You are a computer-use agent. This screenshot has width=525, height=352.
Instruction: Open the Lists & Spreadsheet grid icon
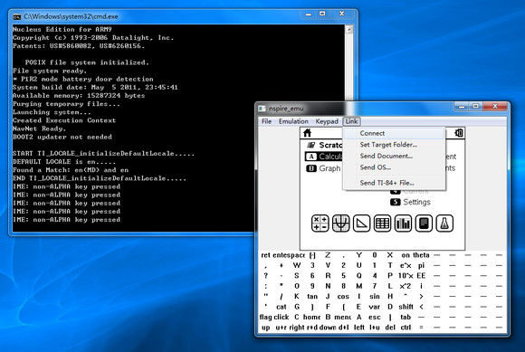(x=382, y=224)
